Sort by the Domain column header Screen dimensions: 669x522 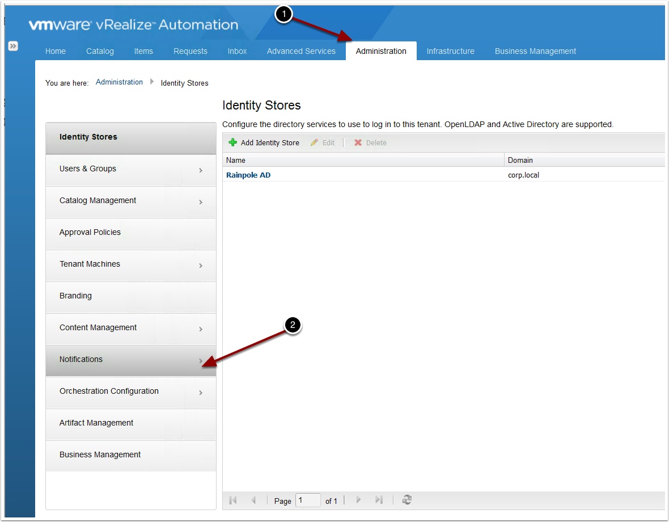tap(585, 160)
